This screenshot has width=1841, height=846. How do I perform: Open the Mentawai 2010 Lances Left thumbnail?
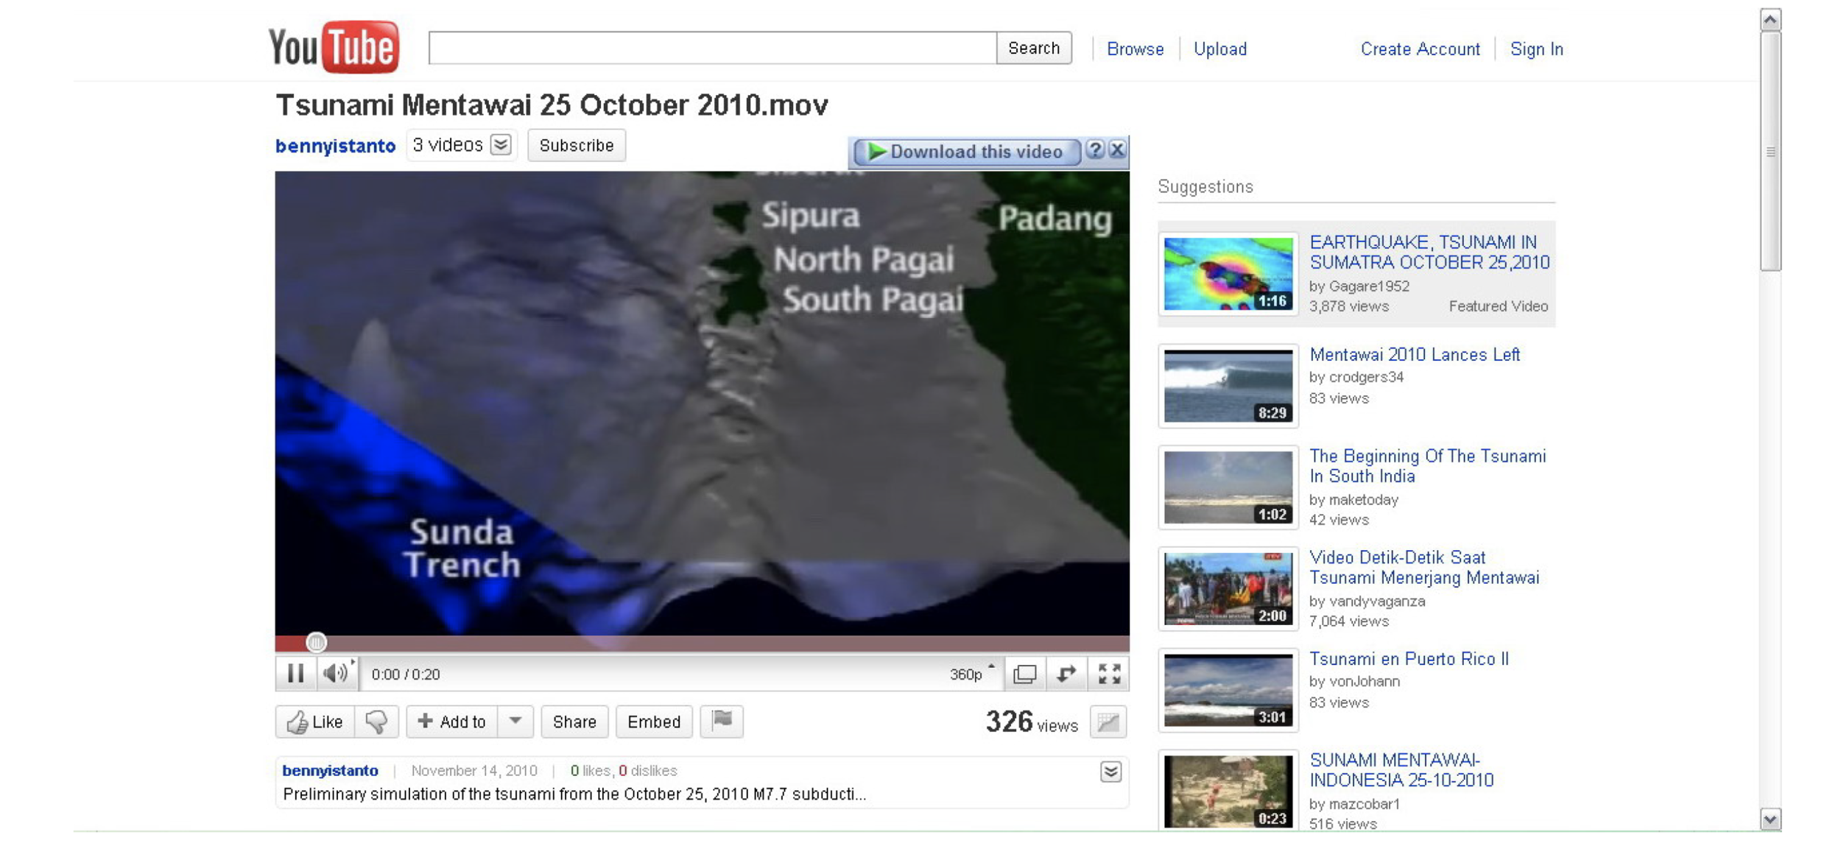(x=1228, y=386)
